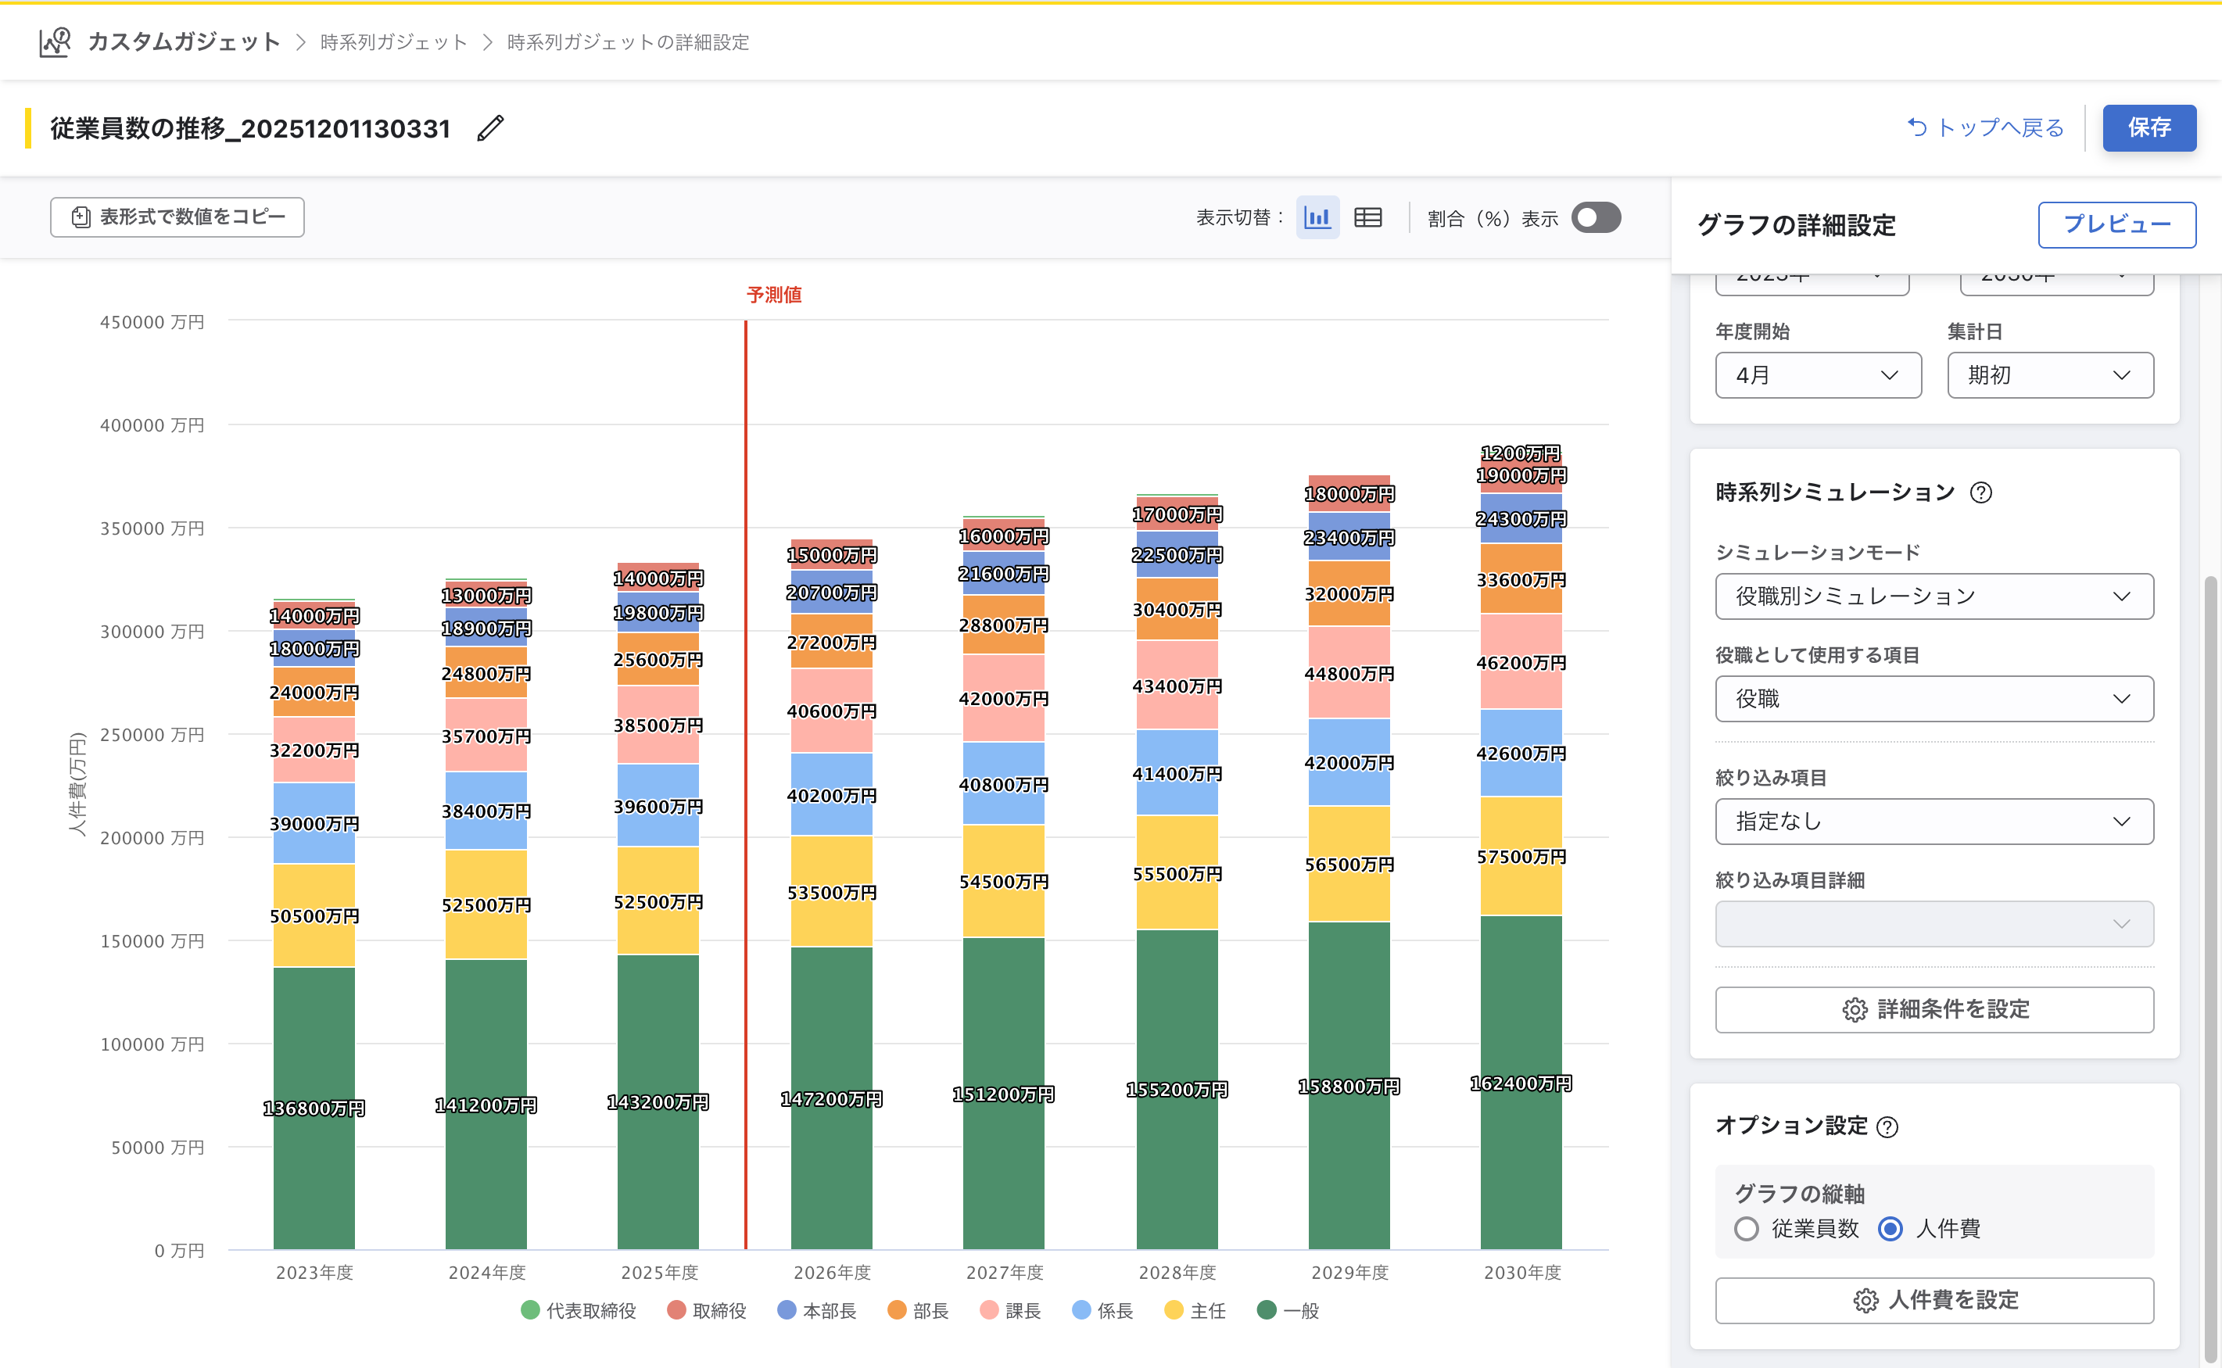Click gear icon in 人件費を設定 button

tap(1865, 1300)
